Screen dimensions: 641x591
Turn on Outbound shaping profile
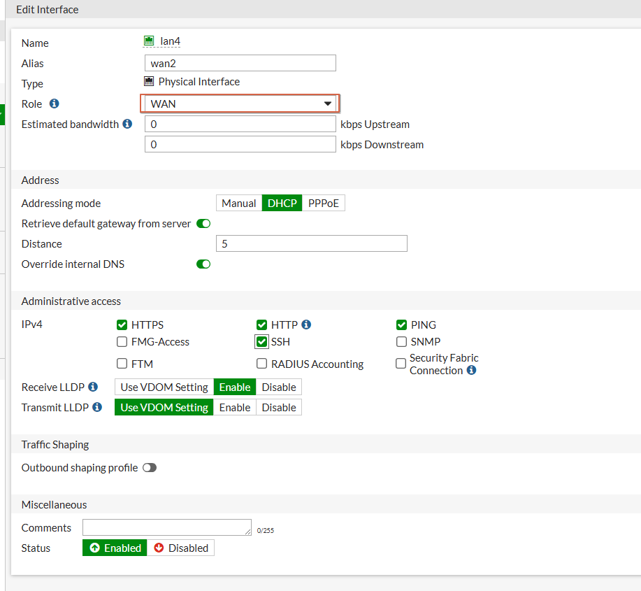point(150,467)
